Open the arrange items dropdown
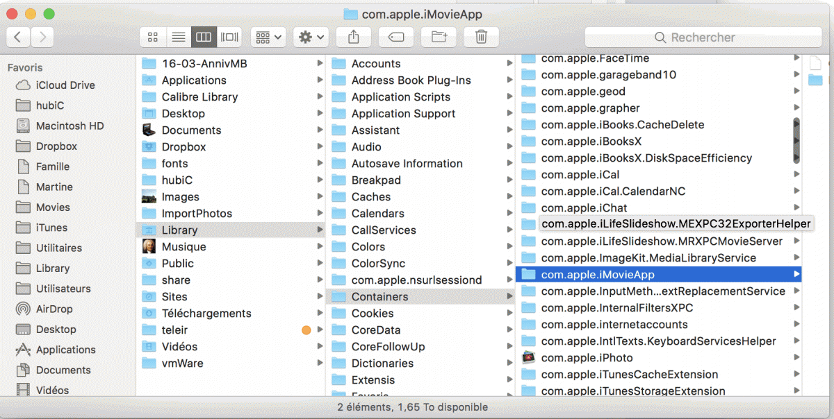This screenshot has height=419, width=834. click(268, 37)
